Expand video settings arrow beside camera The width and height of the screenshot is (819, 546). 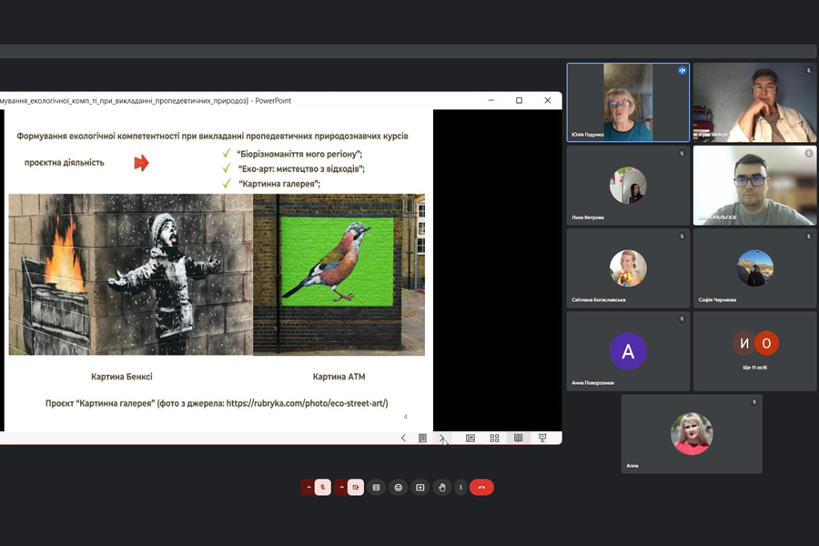tap(341, 488)
